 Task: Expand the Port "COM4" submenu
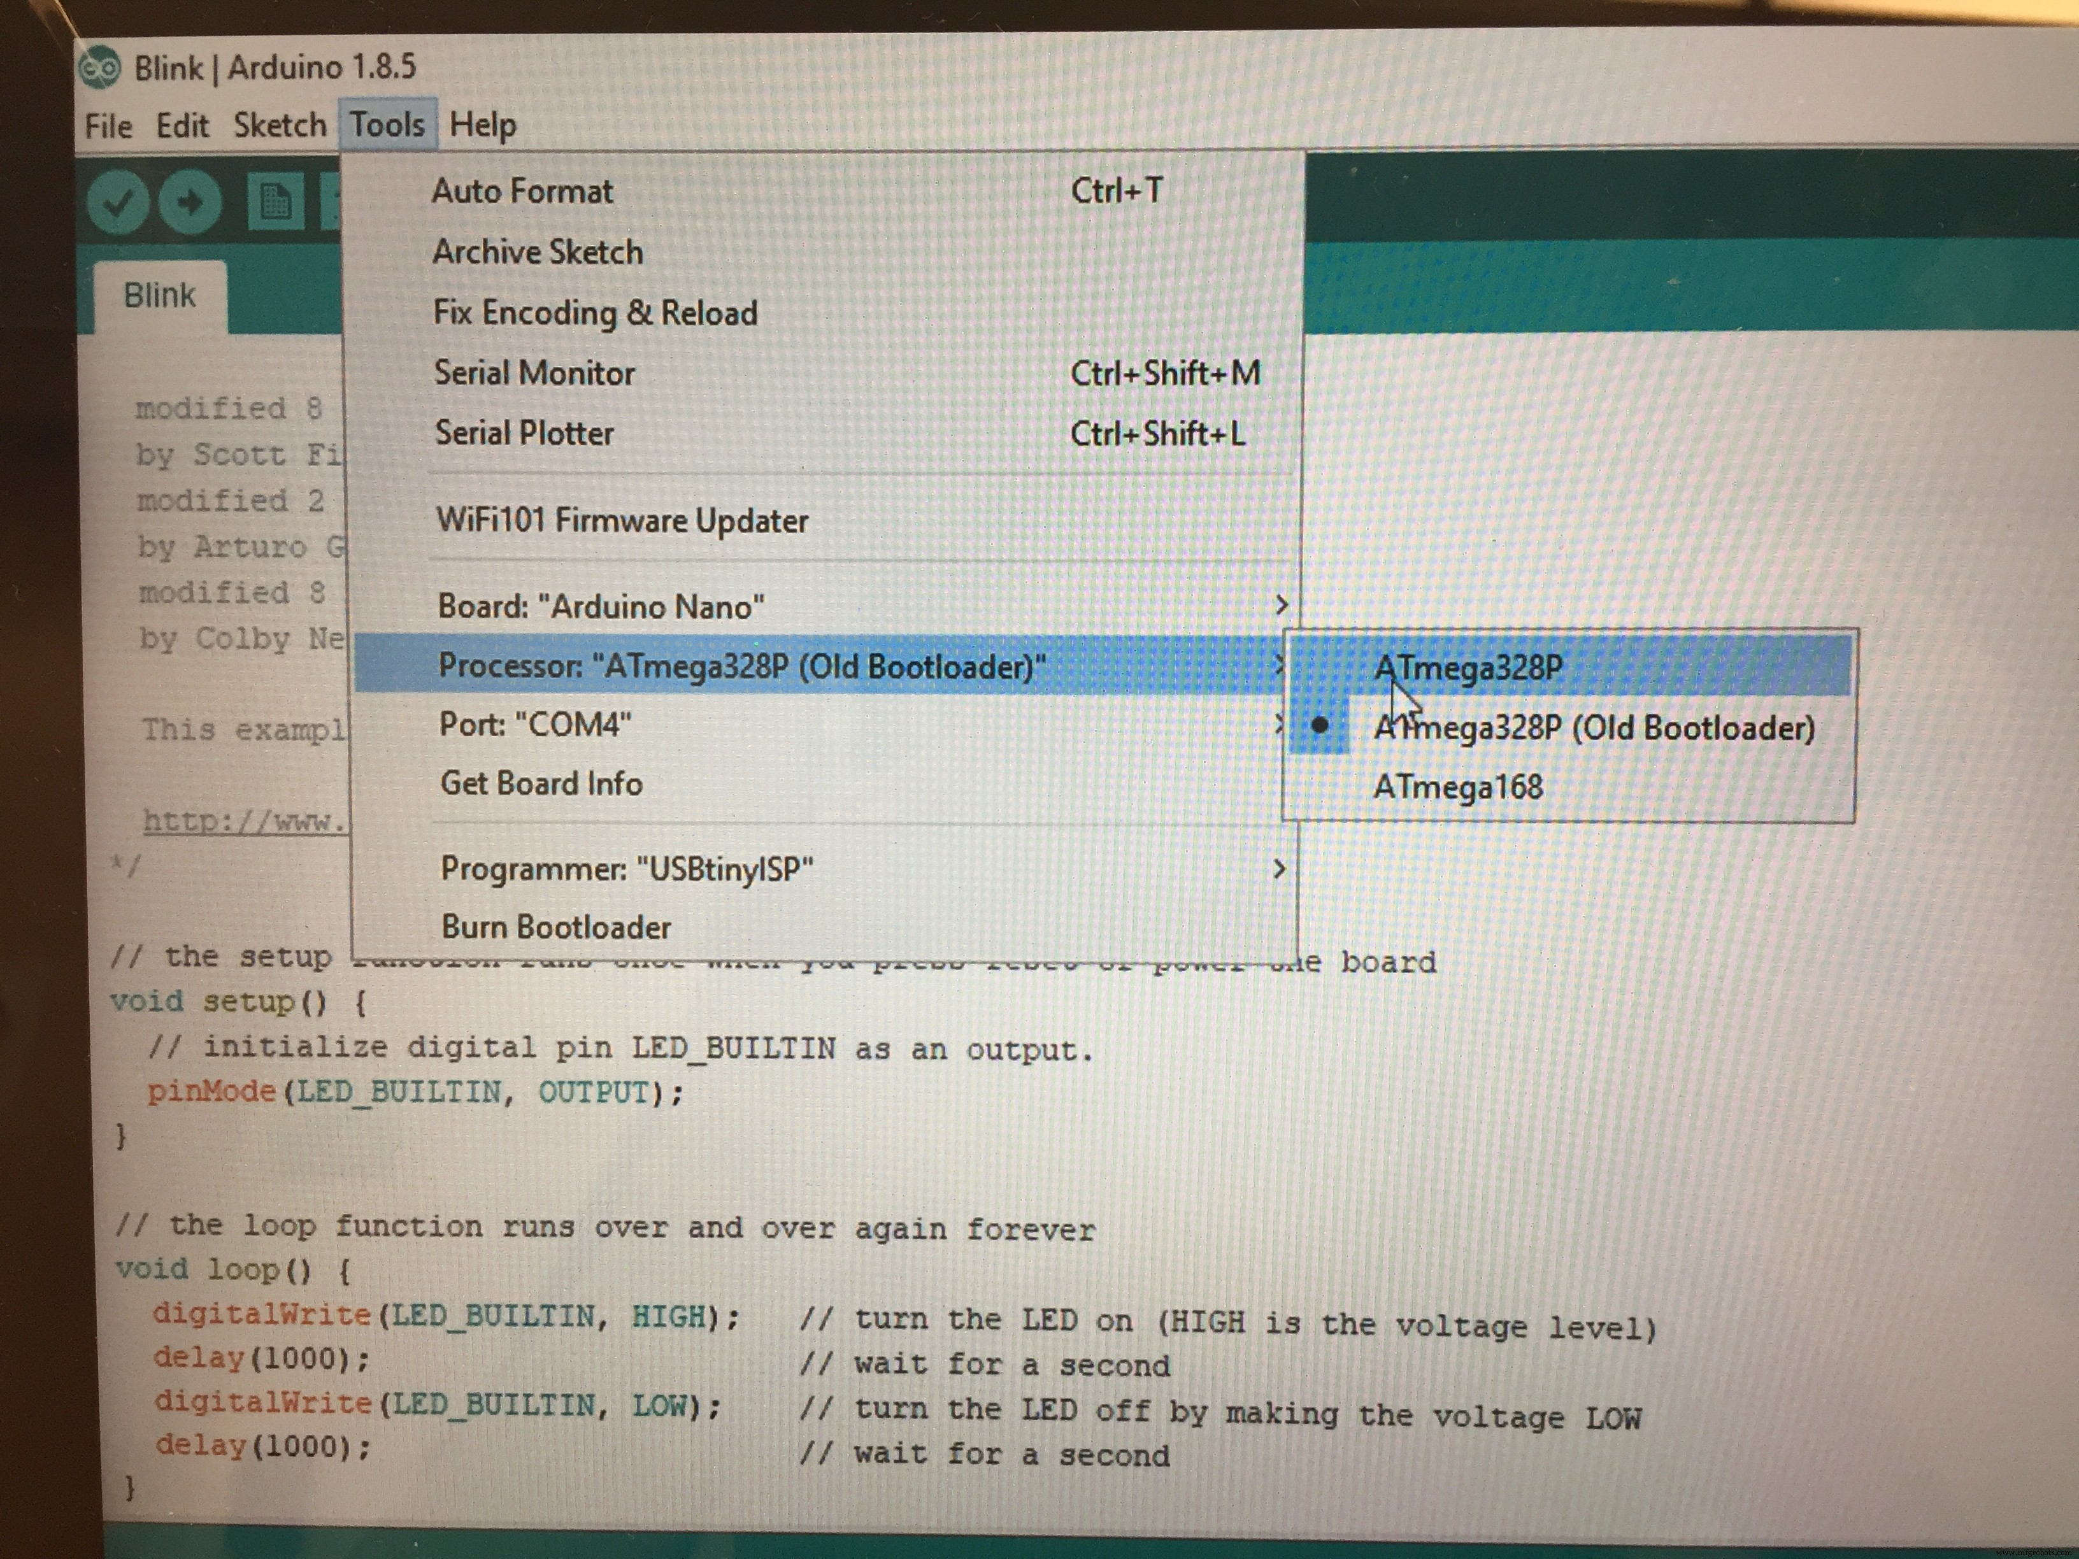pyautogui.click(x=535, y=725)
